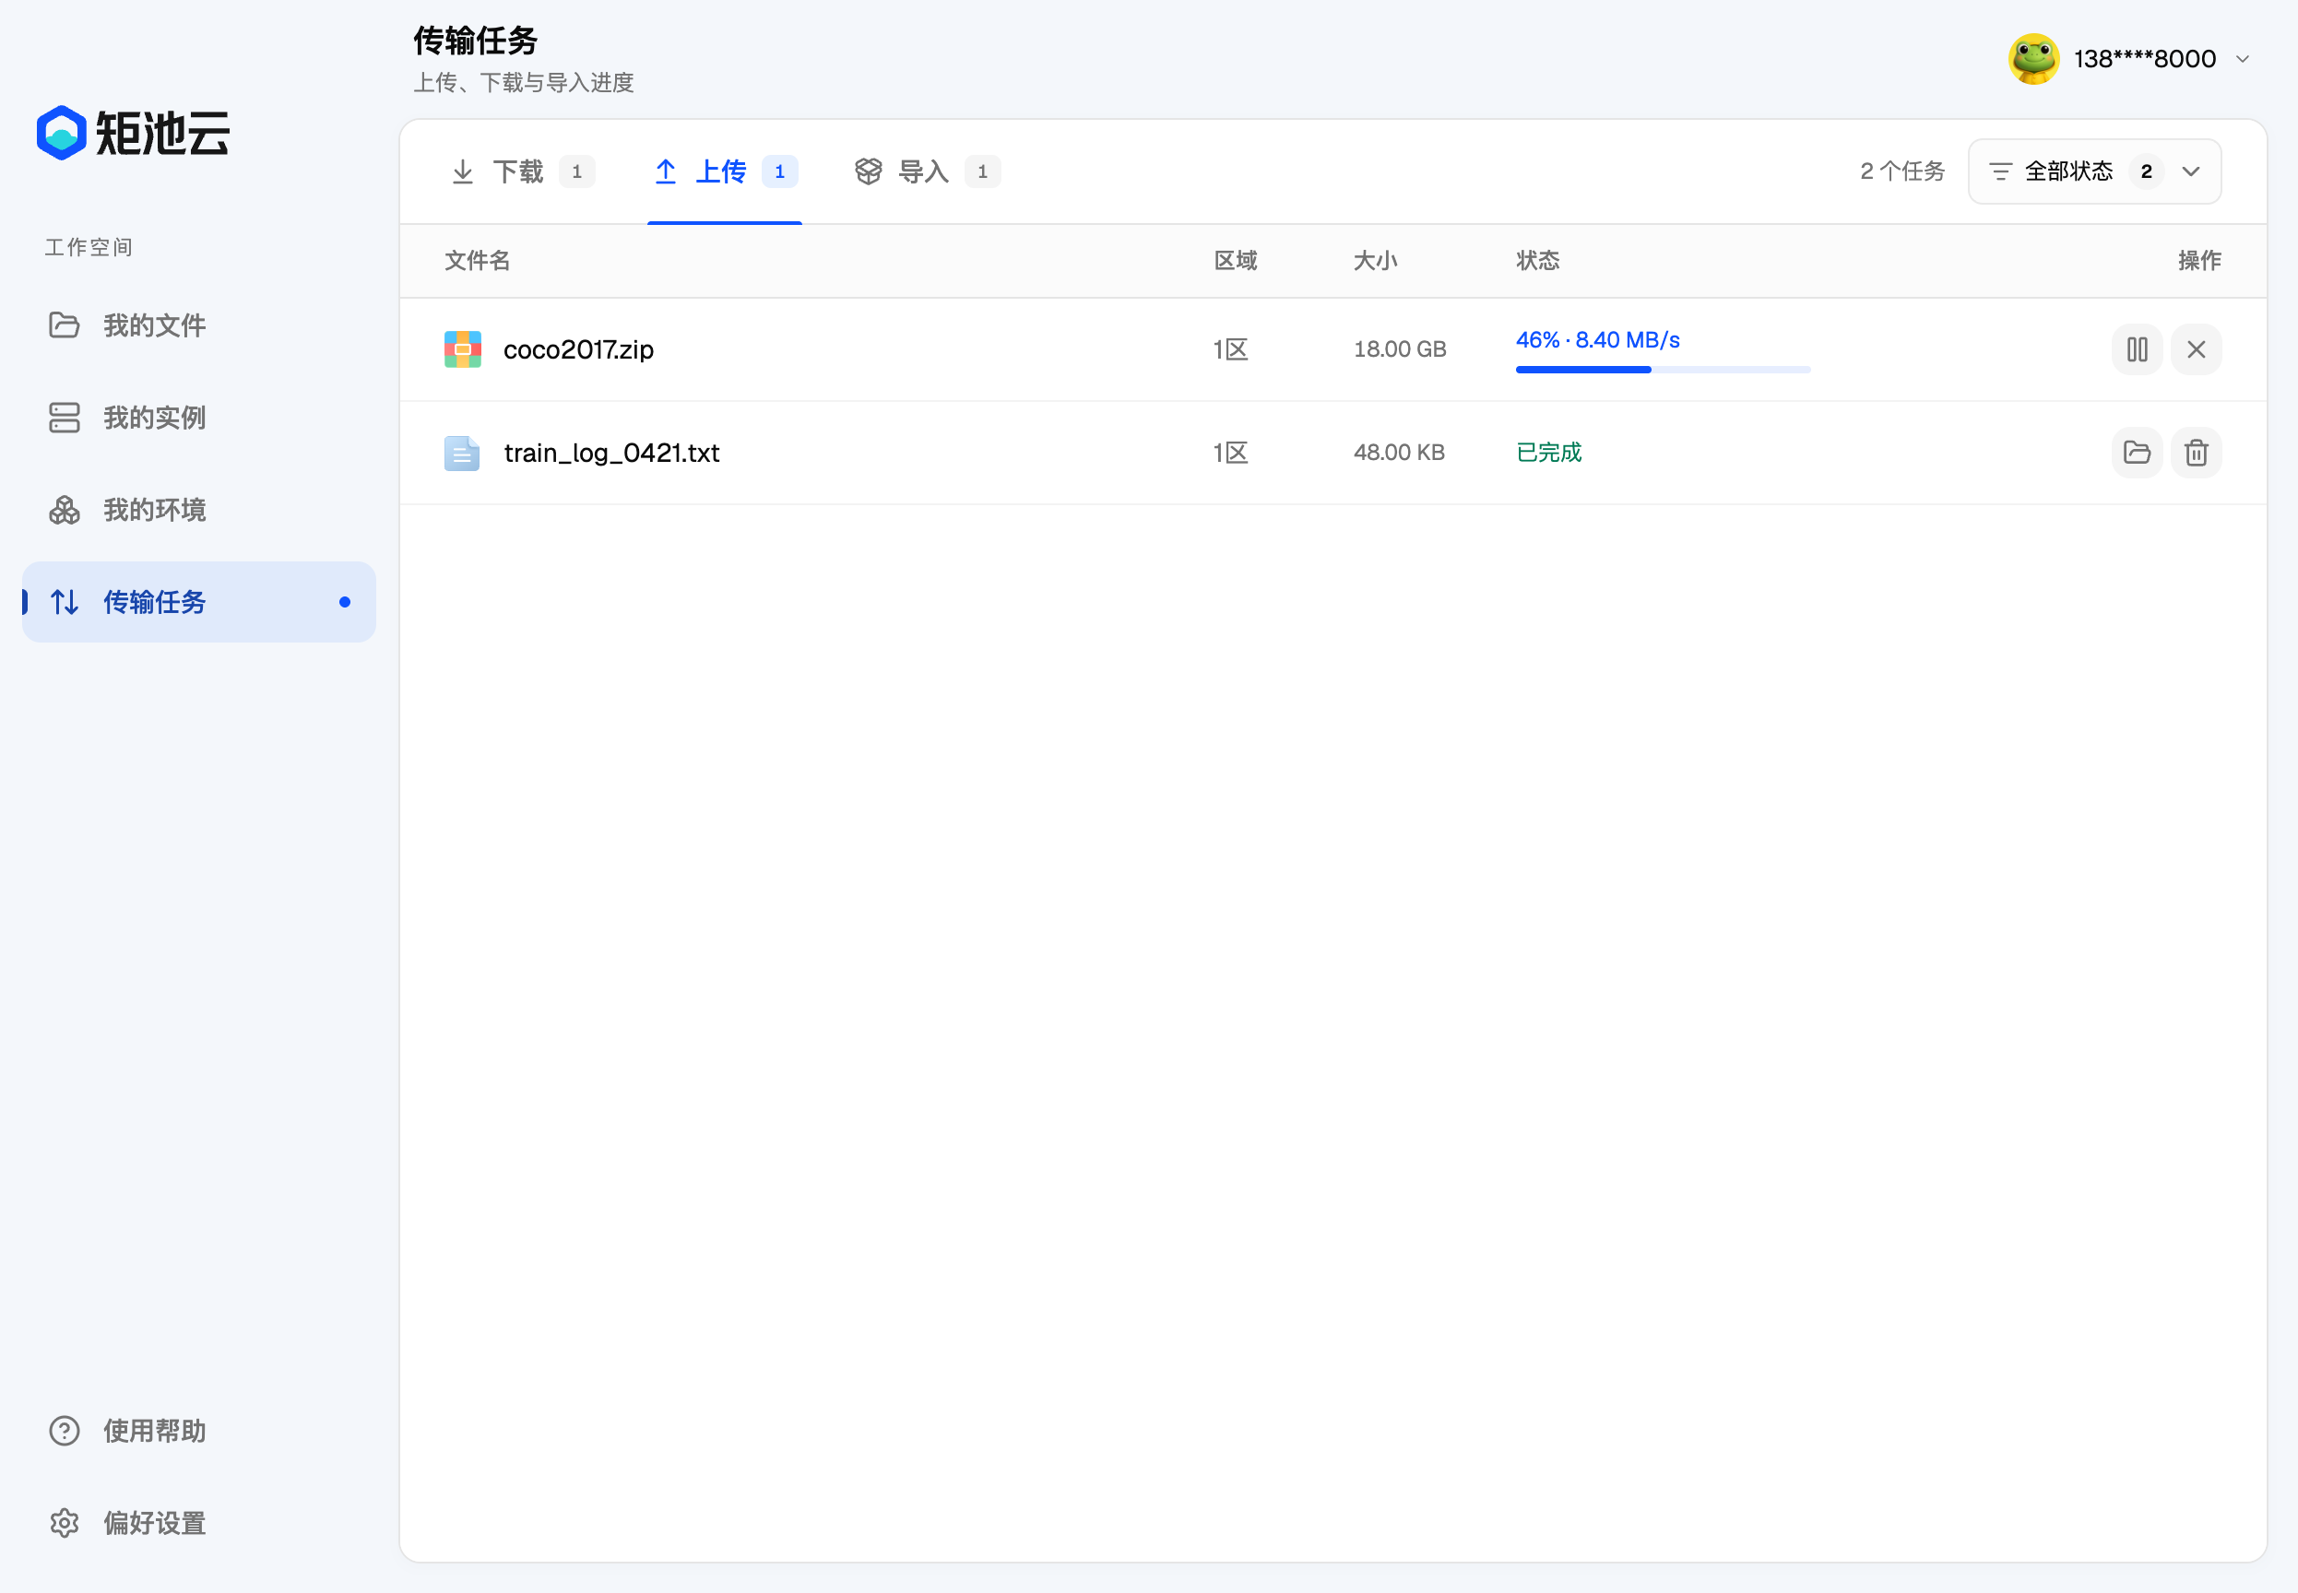Click the train_log_0421.txt document icon

coord(462,452)
